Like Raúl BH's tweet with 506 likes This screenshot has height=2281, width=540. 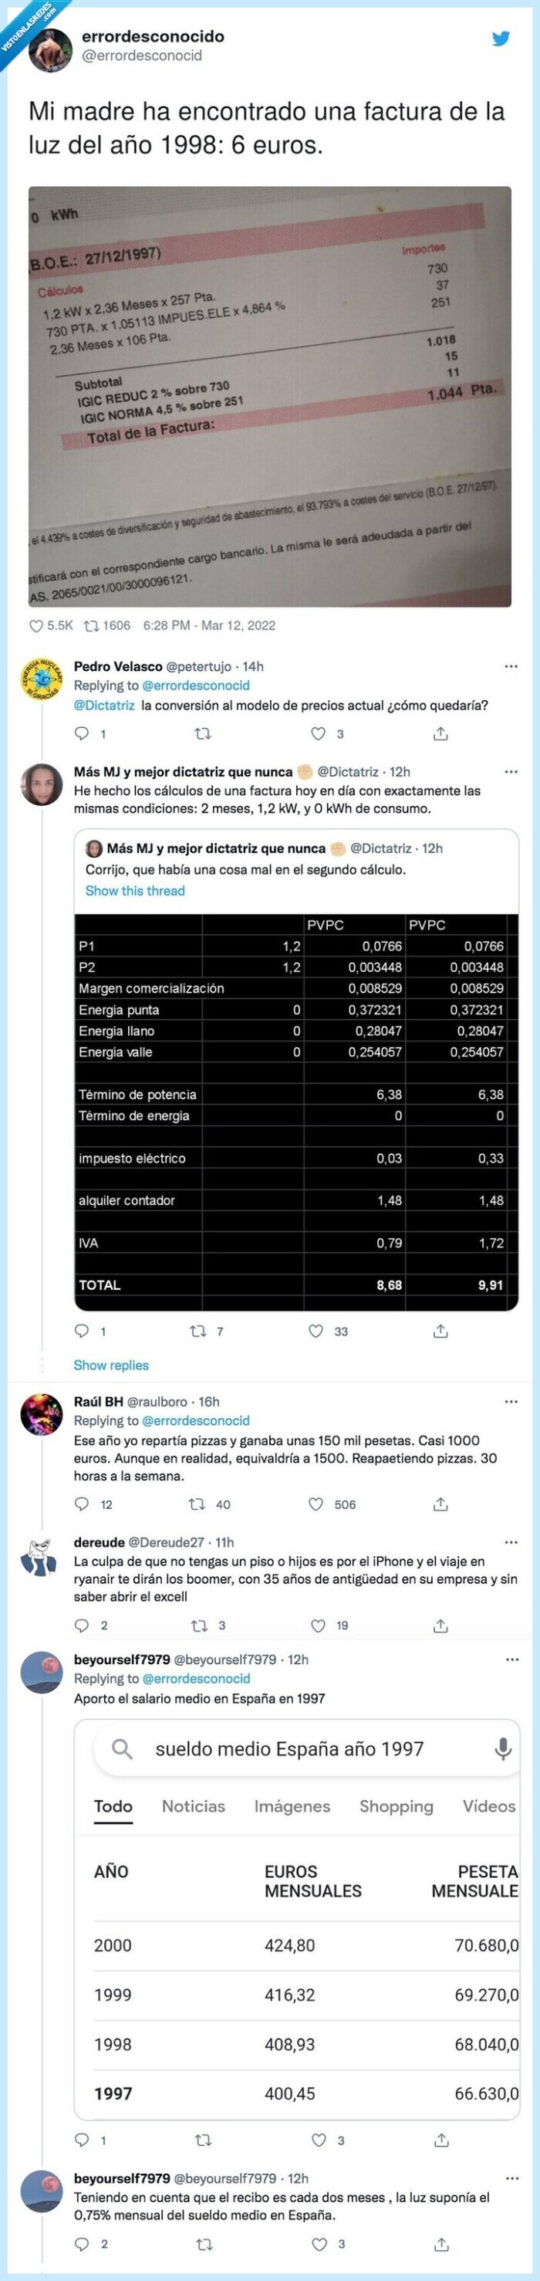316,1504
